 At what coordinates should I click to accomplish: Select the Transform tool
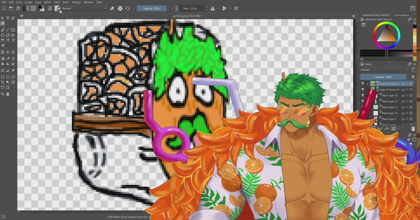click(x=3, y=52)
